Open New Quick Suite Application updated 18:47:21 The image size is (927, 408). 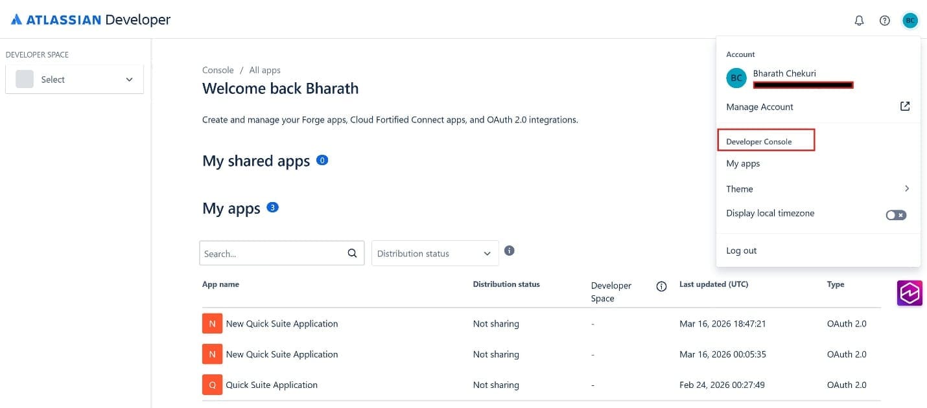point(282,324)
